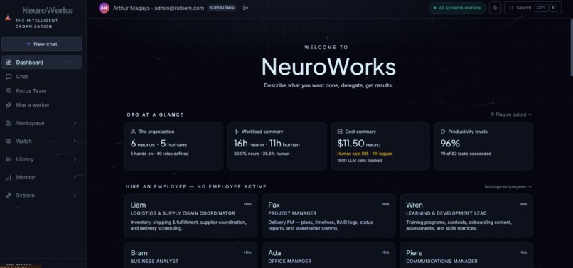The width and height of the screenshot is (573, 268).
Task: Click the Hire a worker sparkle icon
Action: tap(9, 105)
